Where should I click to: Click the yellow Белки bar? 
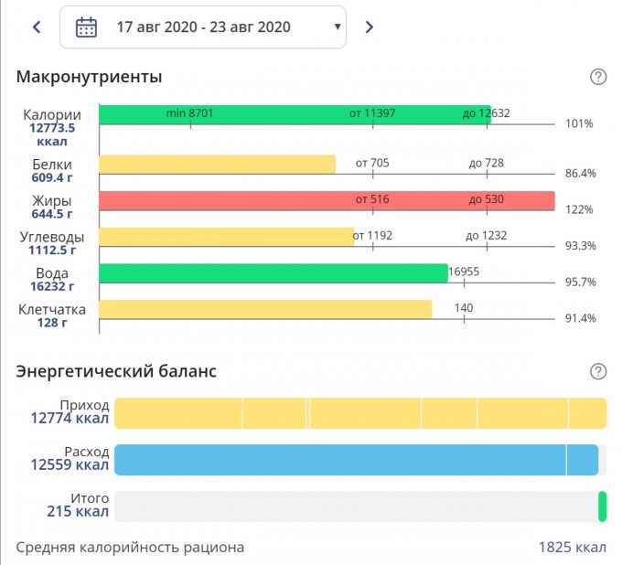click(x=217, y=164)
